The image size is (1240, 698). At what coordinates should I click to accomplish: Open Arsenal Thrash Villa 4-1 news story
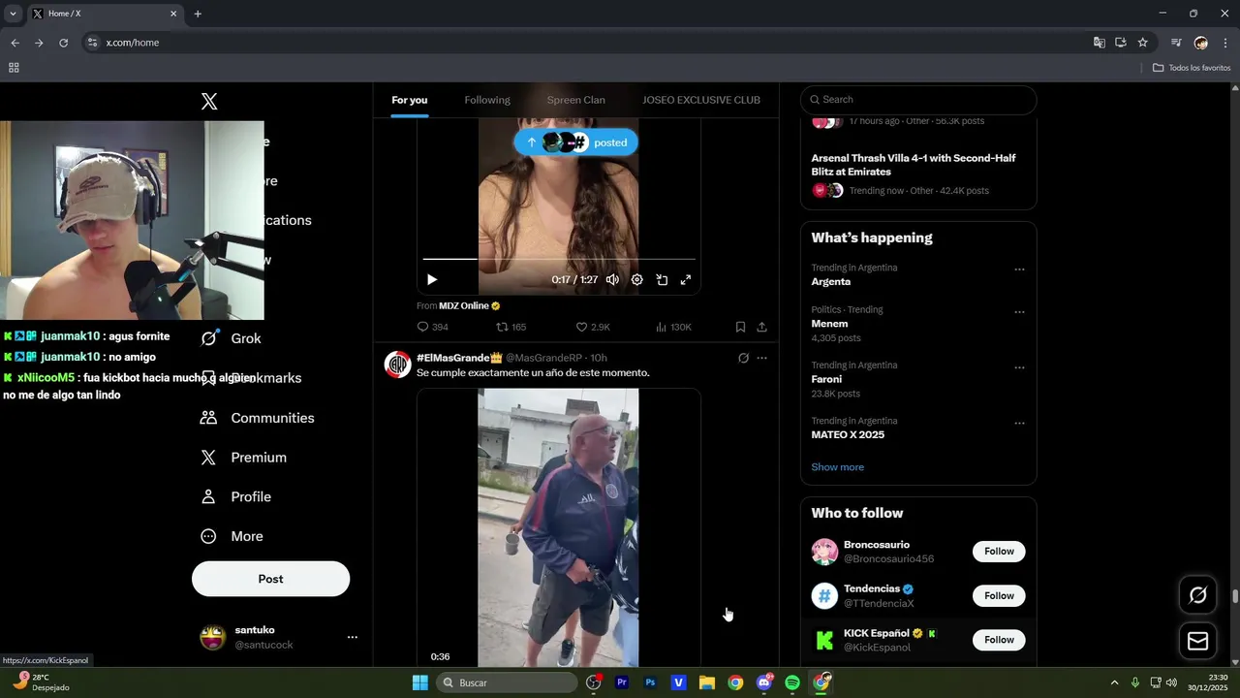pyautogui.click(x=914, y=165)
